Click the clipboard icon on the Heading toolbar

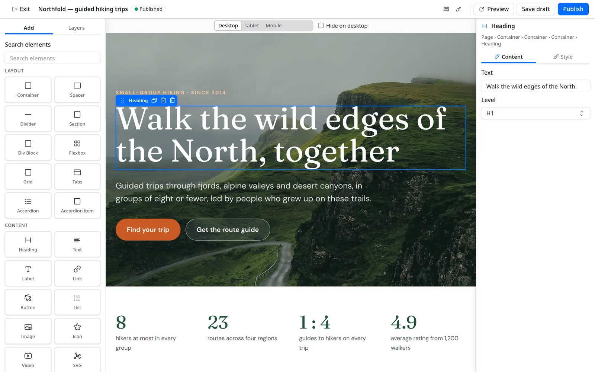(163, 100)
